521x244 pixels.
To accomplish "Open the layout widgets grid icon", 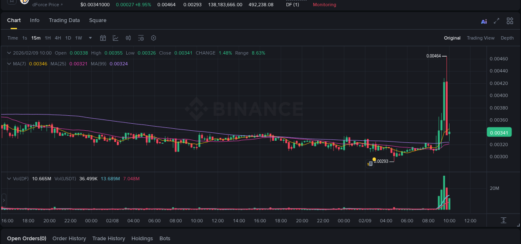I will pyautogui.click(x=510, y=21).
